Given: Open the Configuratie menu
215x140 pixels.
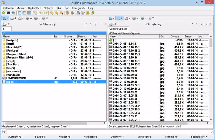Looking at the screenshot, I should (78, 8).
